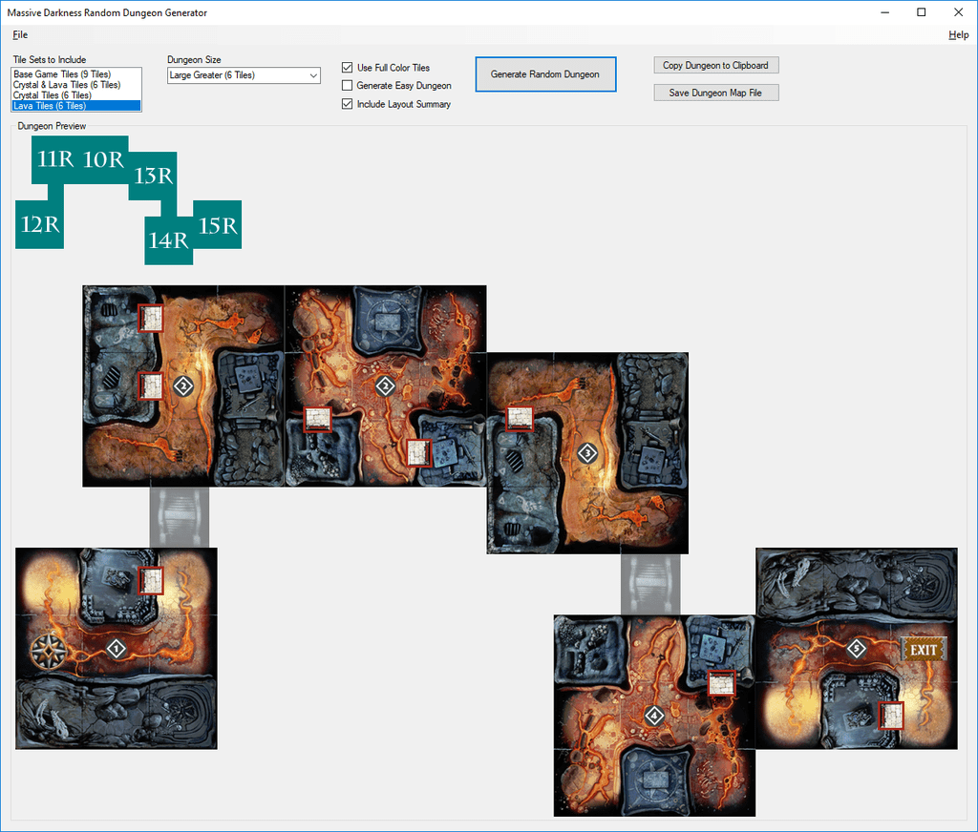978x832 pixels.
Task: Minimize the generator window
Action: click(x=884, y=12)
